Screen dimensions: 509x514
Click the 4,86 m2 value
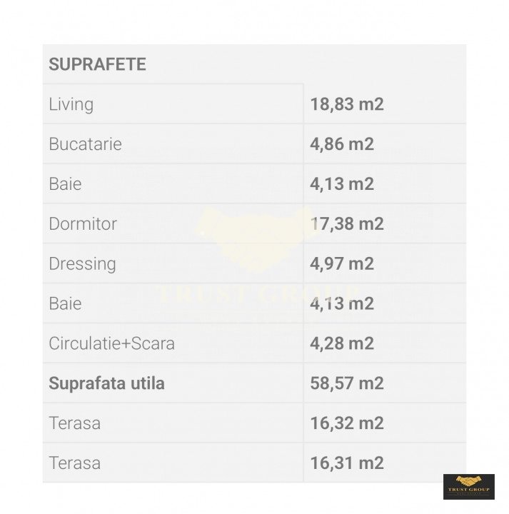342,144
